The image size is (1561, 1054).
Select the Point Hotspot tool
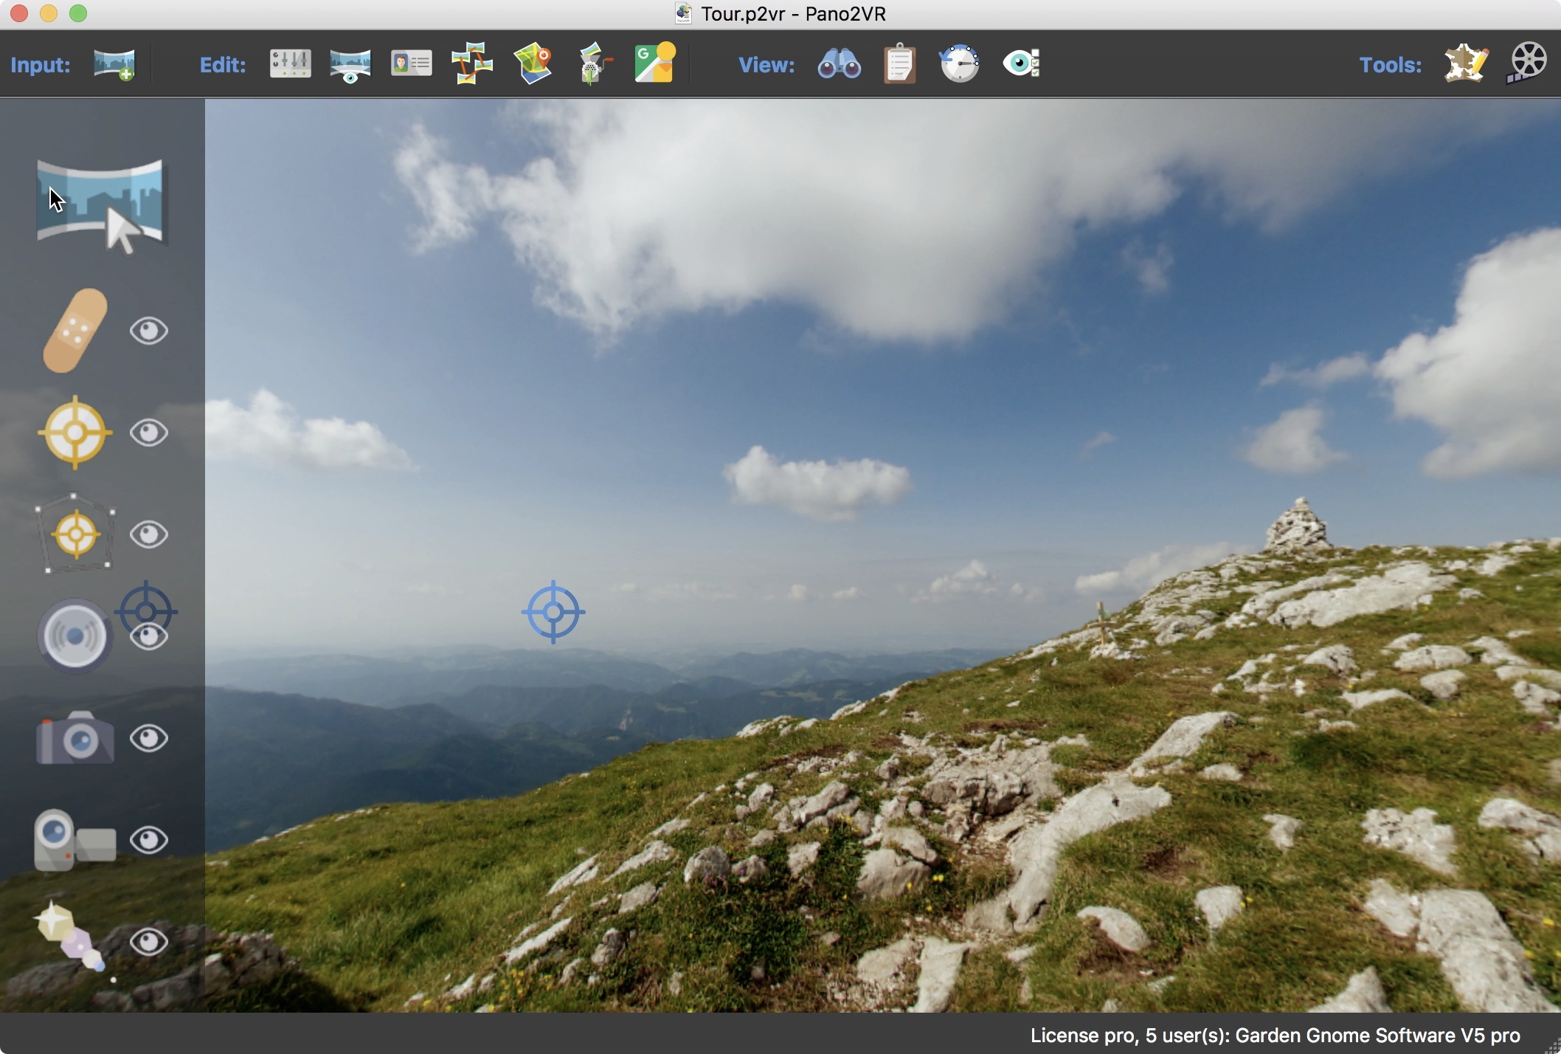[74, 432]
